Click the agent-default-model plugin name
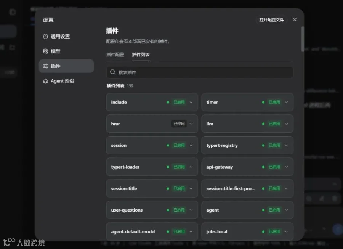This screenshot has height=249, width=343. coord(133,231)
